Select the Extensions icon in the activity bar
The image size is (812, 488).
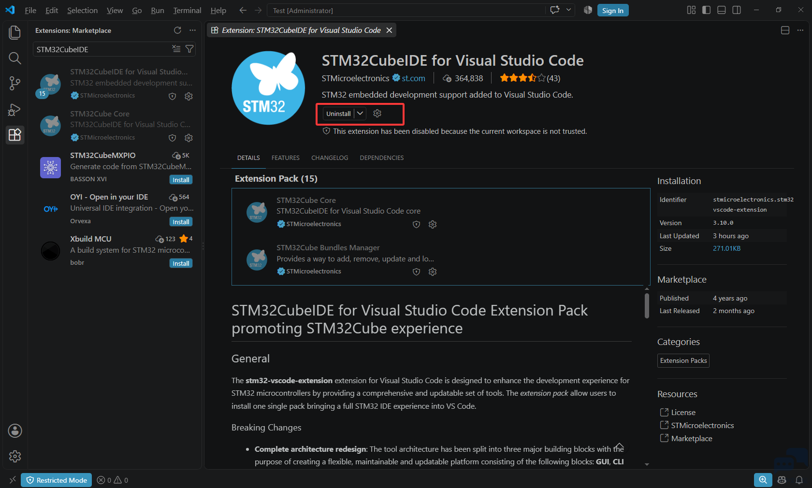click(x=15, y=135)
